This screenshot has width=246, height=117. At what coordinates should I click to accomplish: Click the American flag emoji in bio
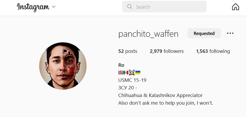[x=121, y=73]
